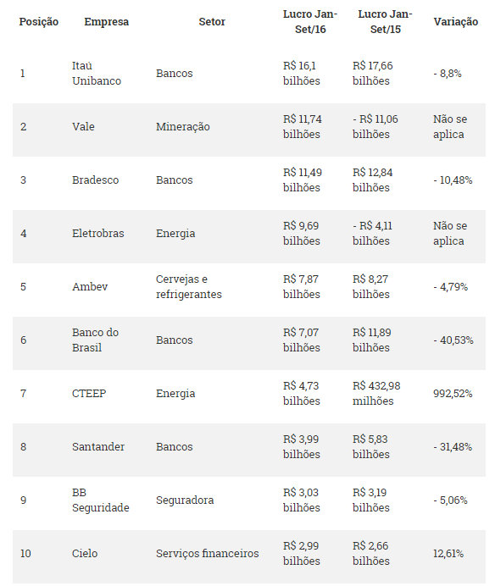Viewport: 495px width, 586px height.
Task: Select the Cielo company name
Action: point(85,554)
